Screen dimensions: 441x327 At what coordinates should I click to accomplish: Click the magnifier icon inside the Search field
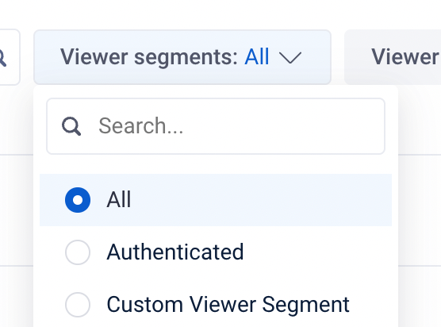[71, 126]
